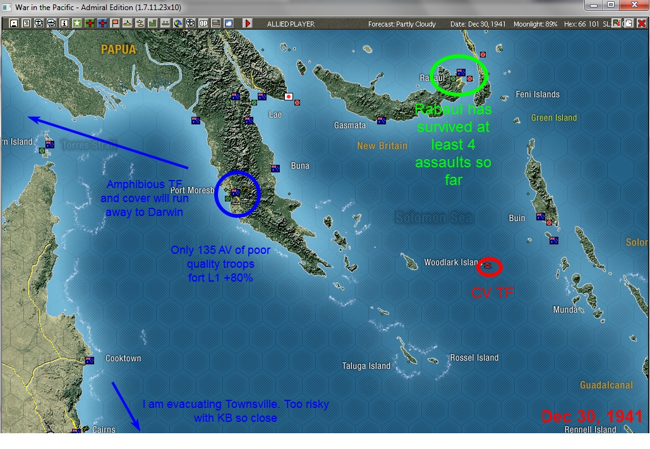Open the green industry building icon
The image size is (650, 449).
(x=153, y=23)
